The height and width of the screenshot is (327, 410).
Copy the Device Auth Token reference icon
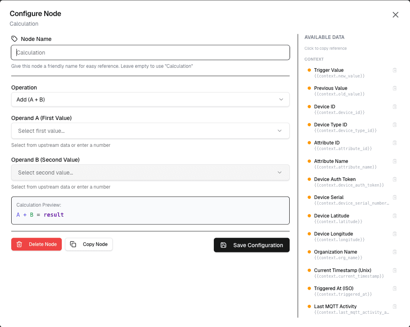point(395,179)
